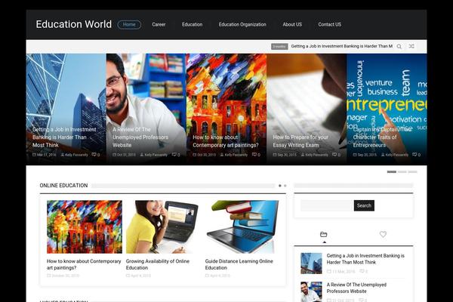Screen dimensions: 453x302
Task: Click the gray ticker label before the headline
Action: (x=279, y=46)
